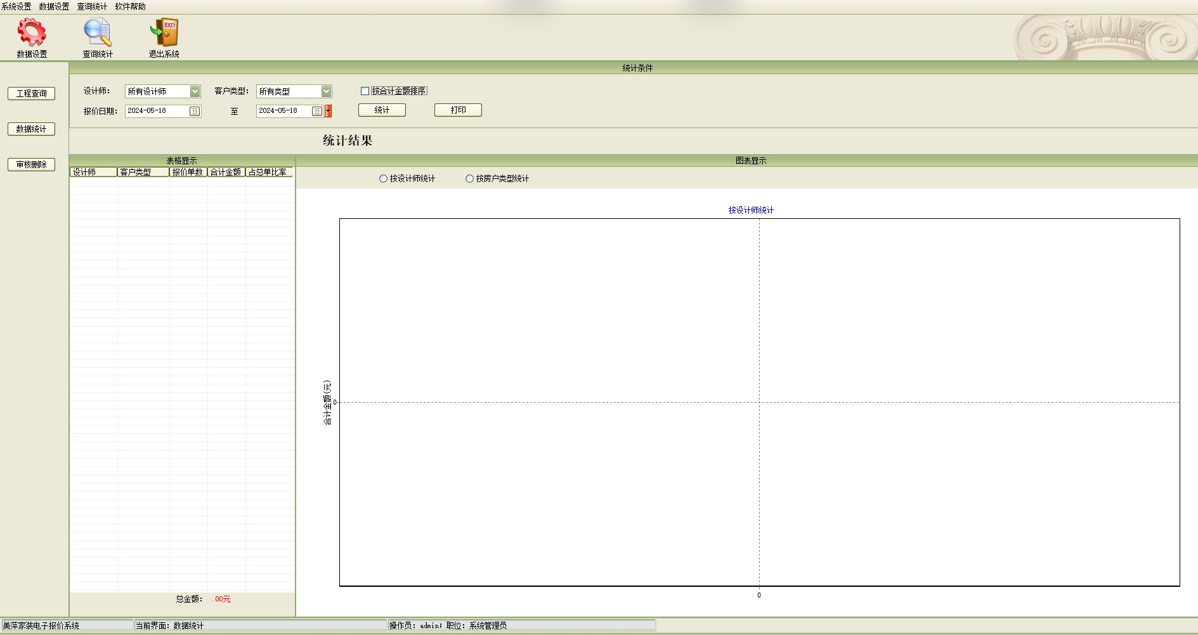Expand the 客户类型 dropdown list
This screenshot has height=635, width=1198.
pos(326,91)
